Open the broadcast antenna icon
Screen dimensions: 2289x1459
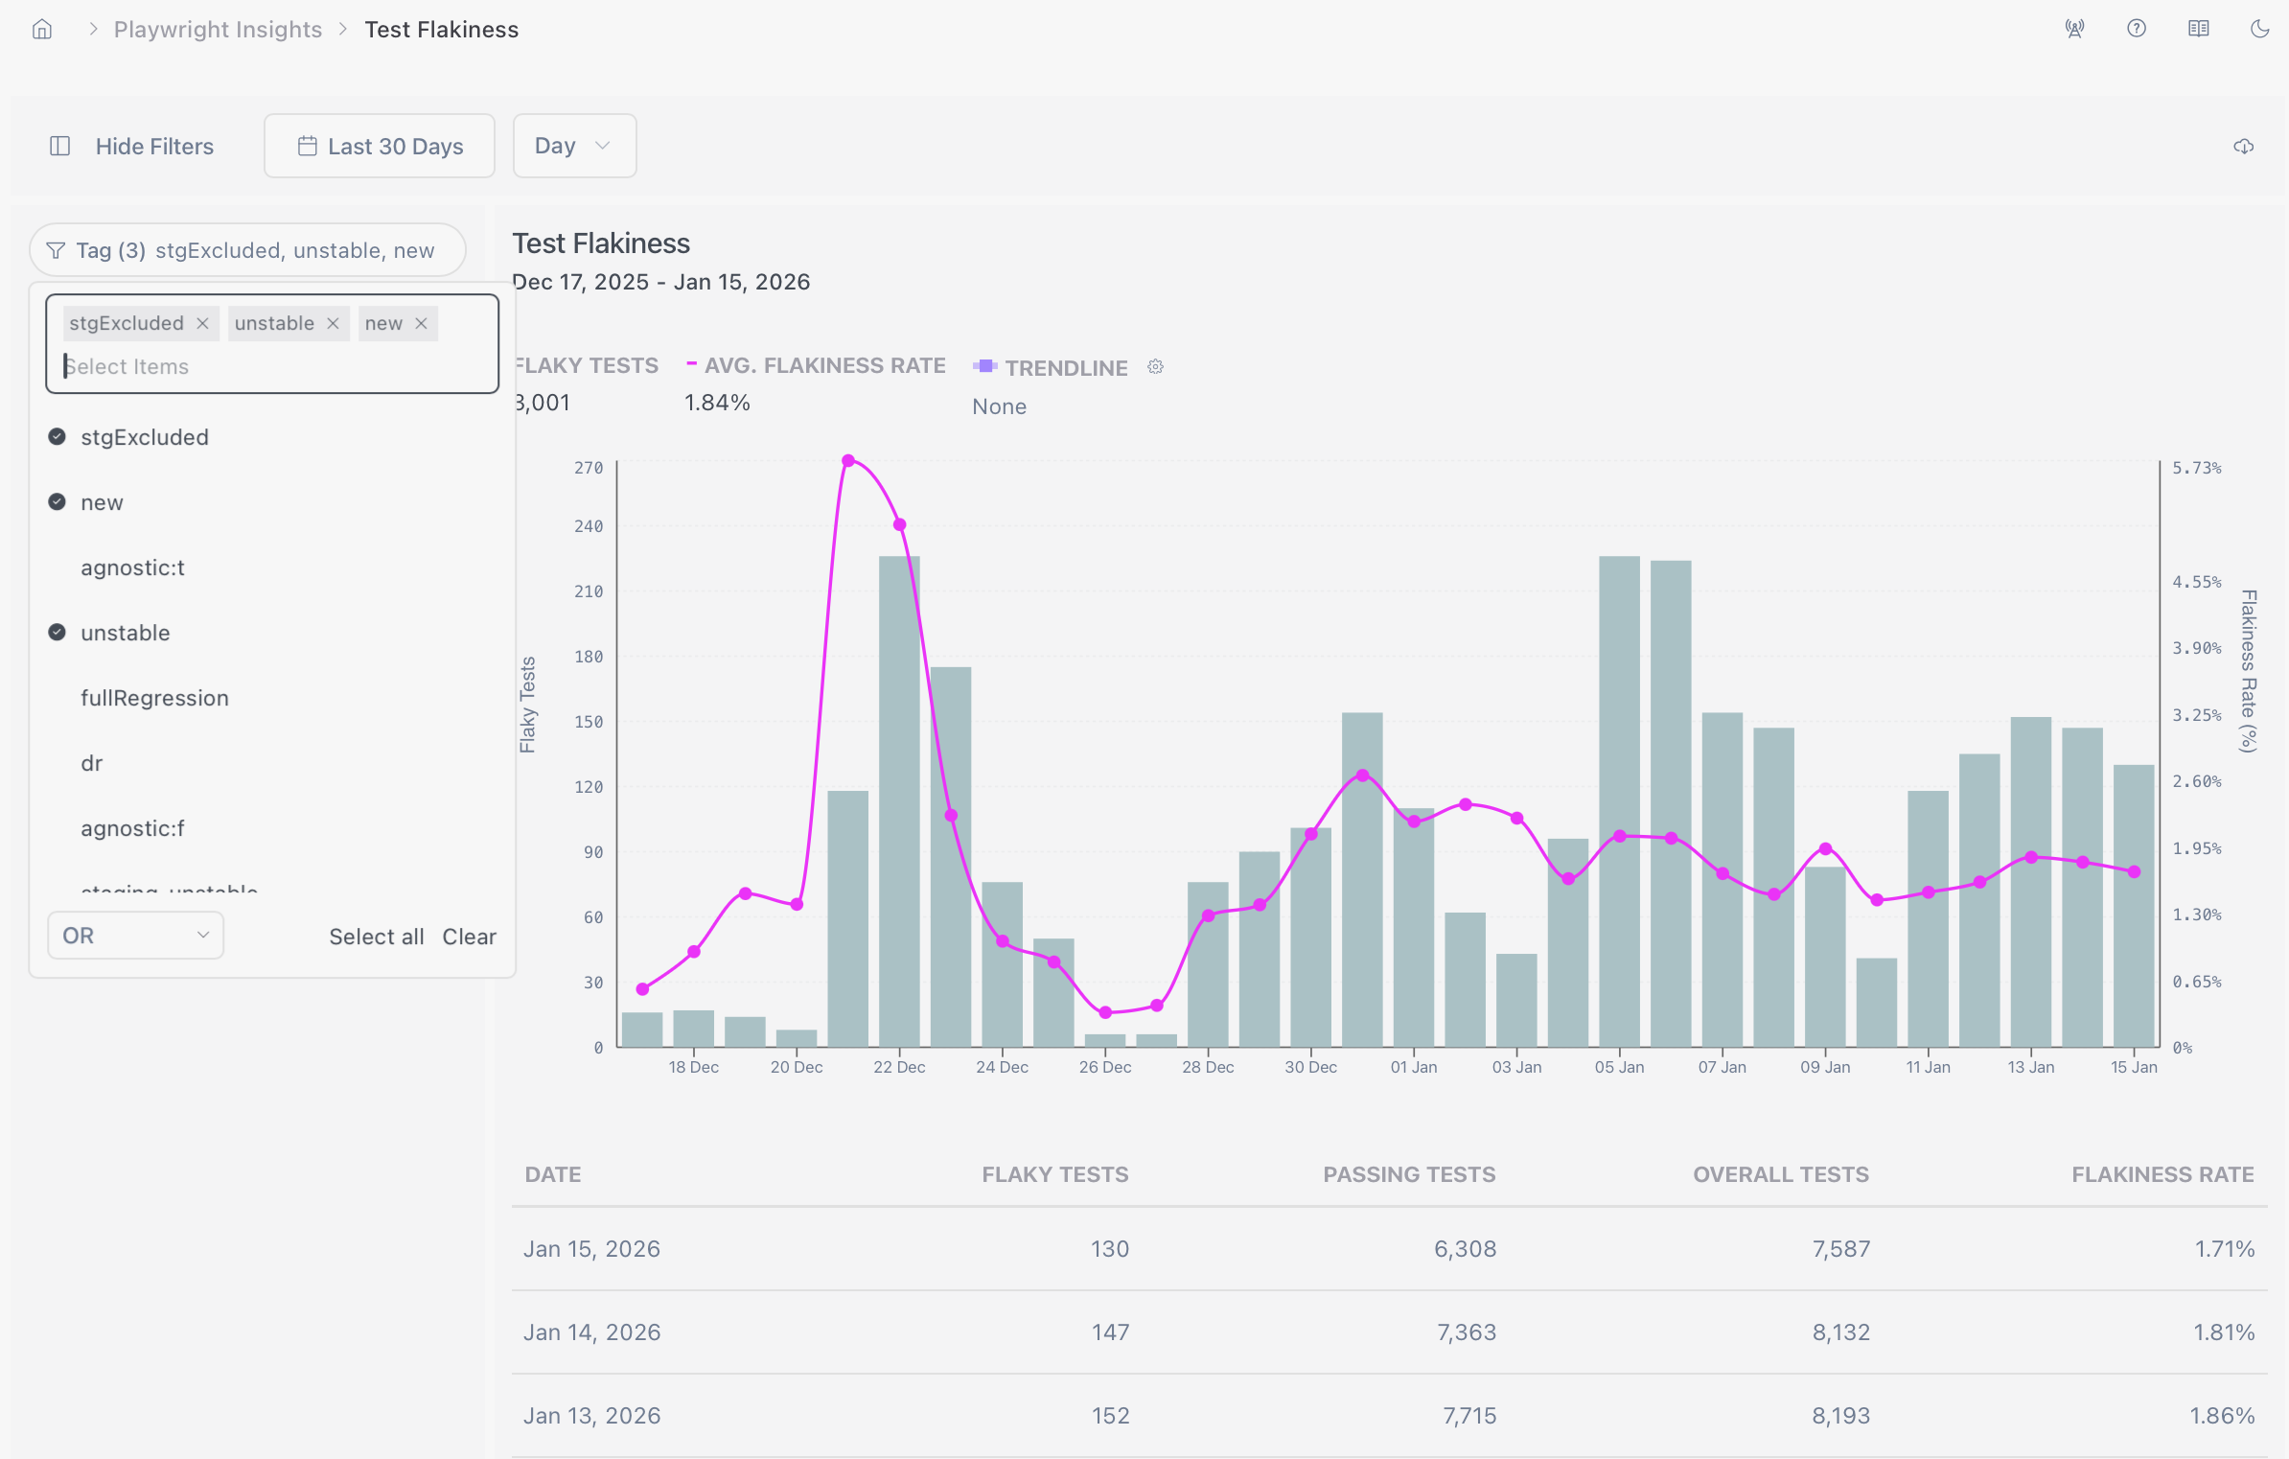click(x=2074, y=29)
